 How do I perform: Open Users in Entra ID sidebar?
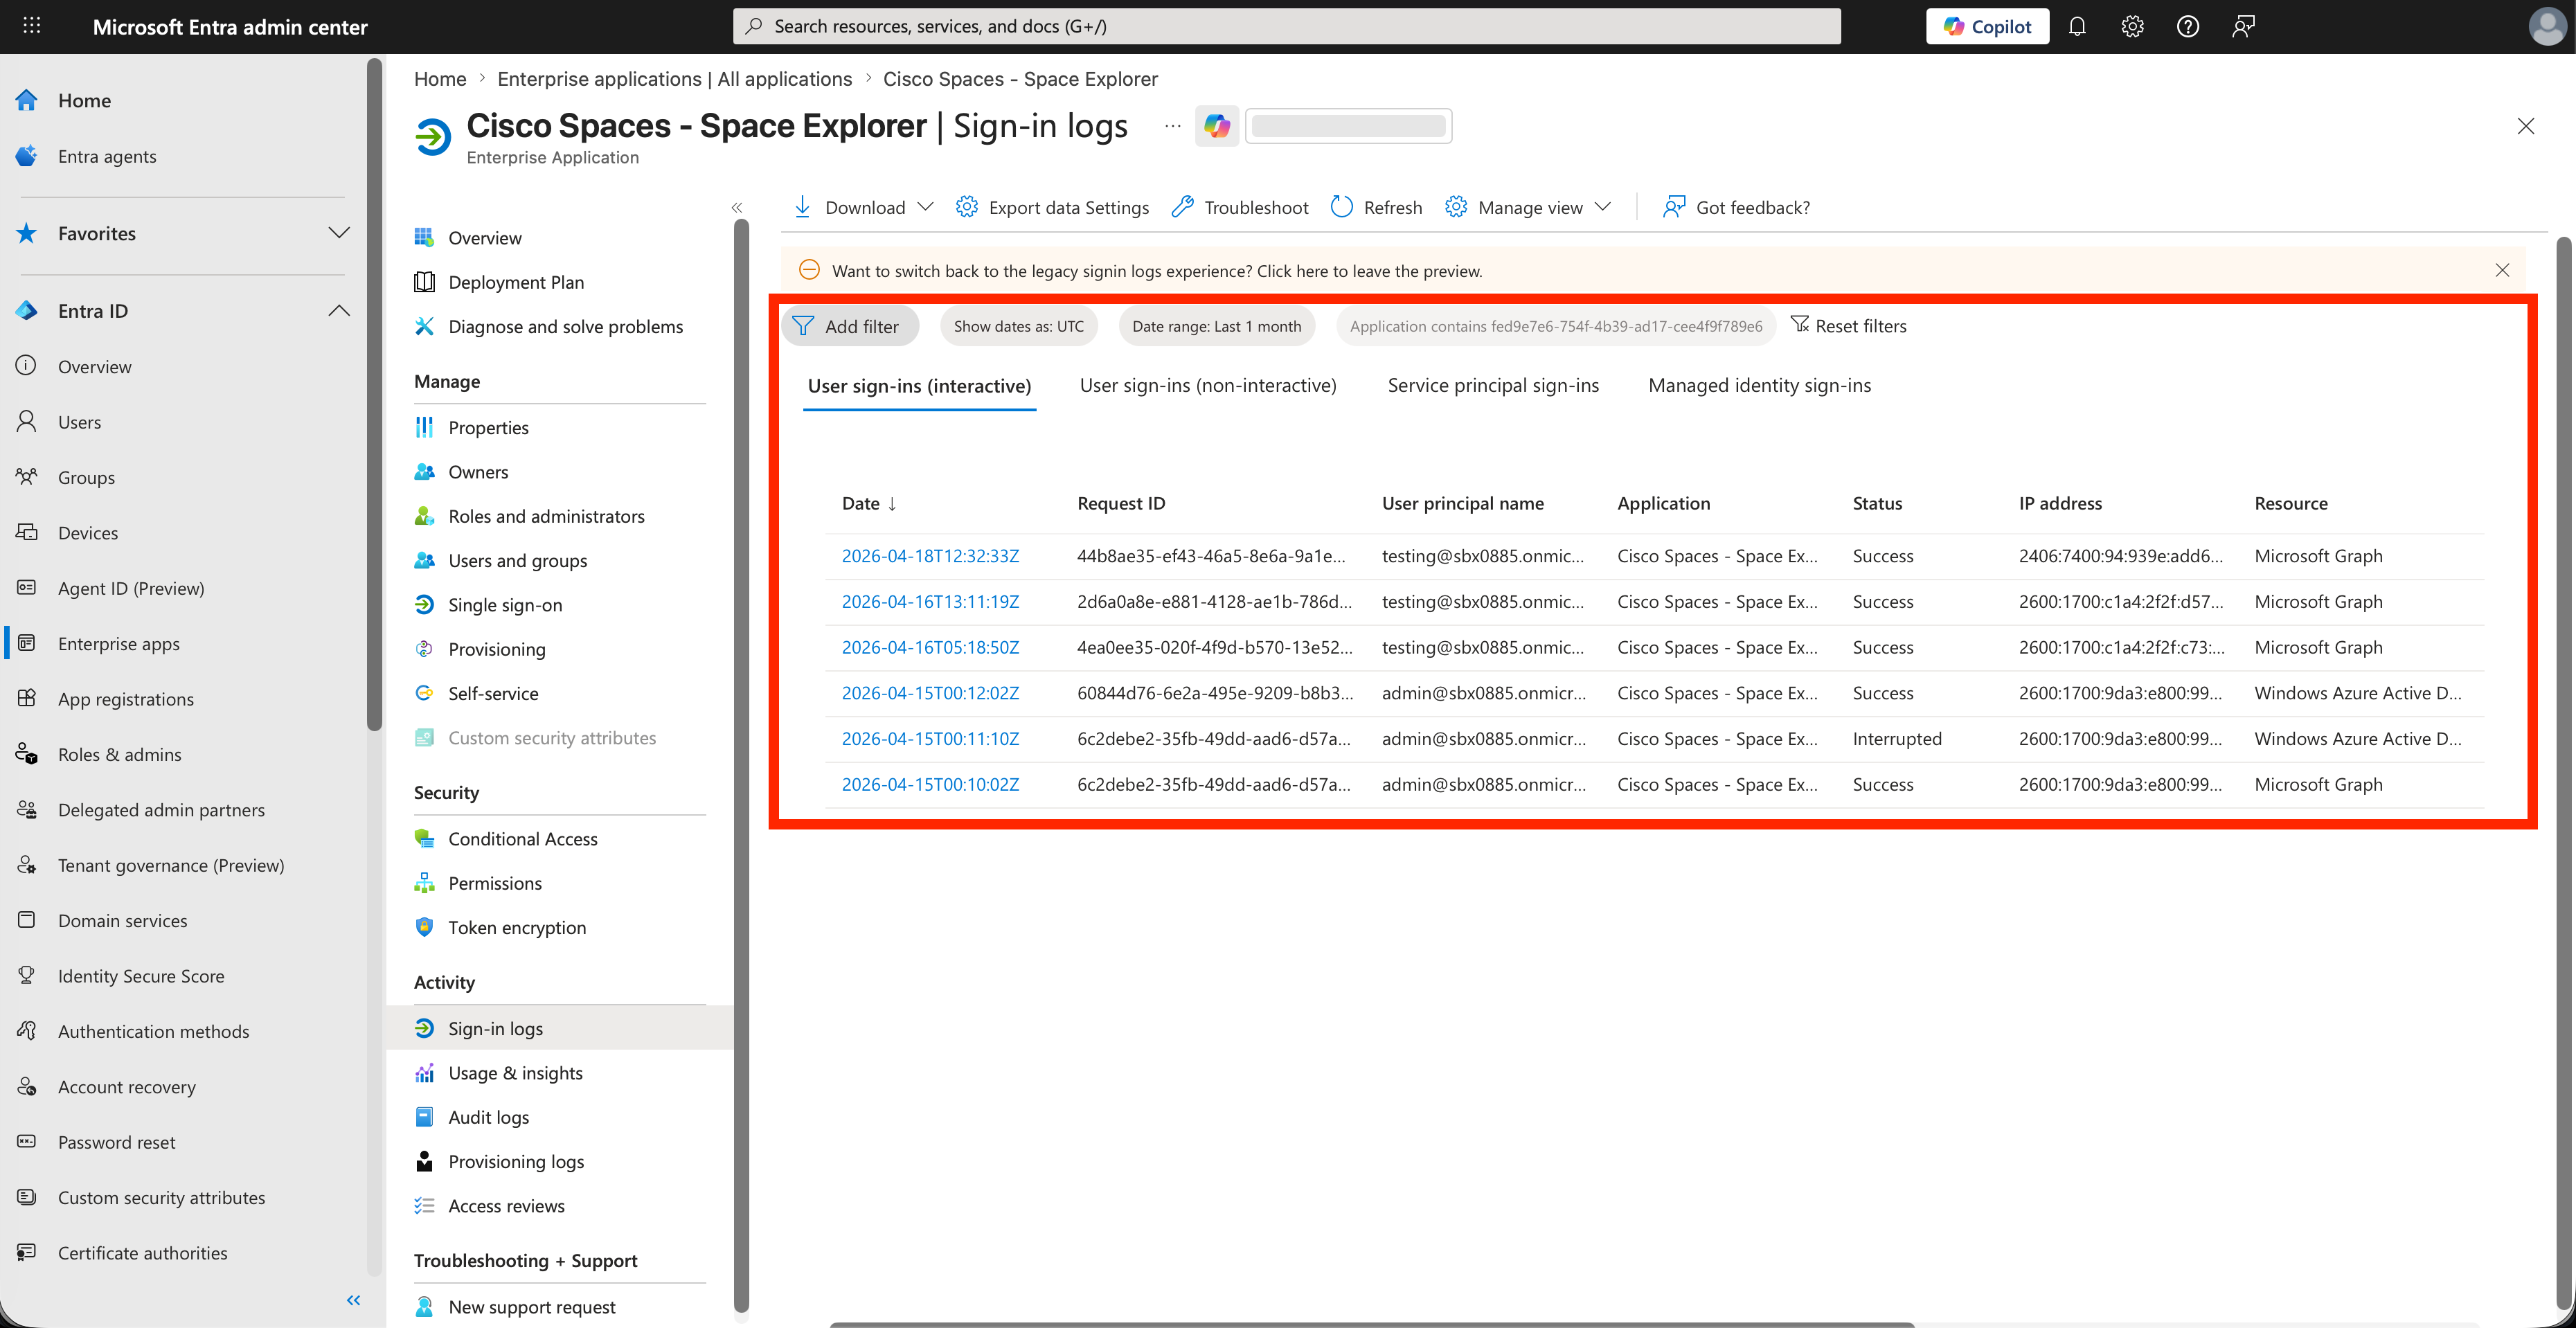pos(79,422)
